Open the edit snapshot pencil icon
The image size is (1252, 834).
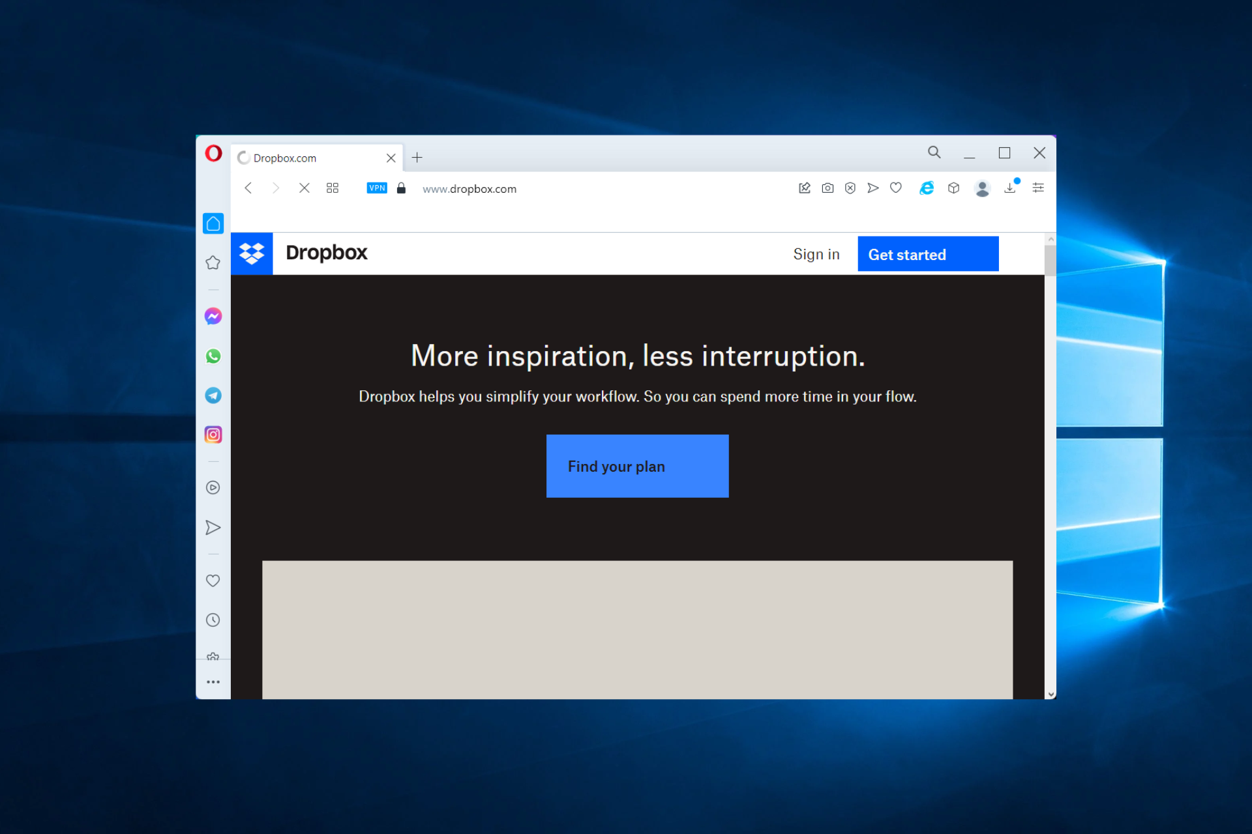(x=805, y=188)
